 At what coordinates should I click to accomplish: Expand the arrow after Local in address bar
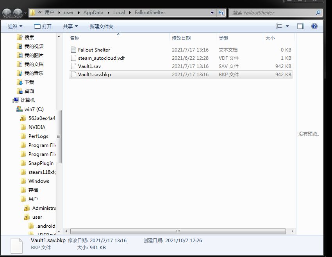click(130, 13)
